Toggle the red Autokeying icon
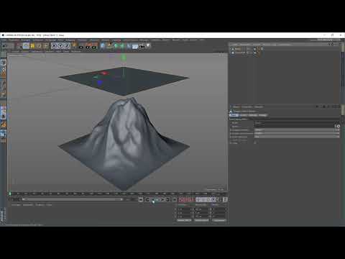Viewport: 345px width, 259px height. point(187,199)
